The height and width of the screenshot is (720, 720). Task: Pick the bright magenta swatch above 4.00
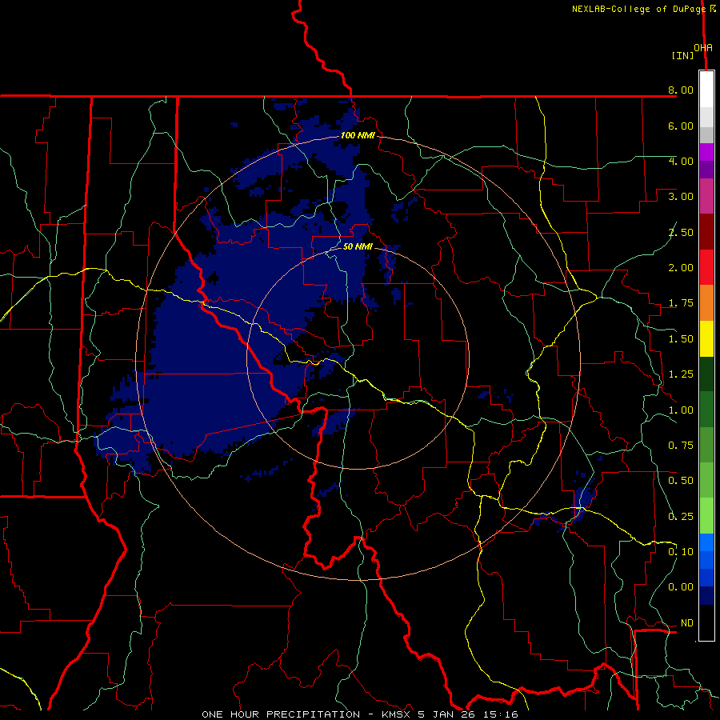pos(706,152)
